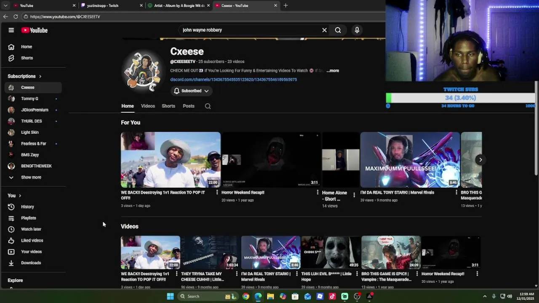The height and width of the screenshot is (303, 539).
Task: Play WE BACK!! video in For You
Action: pos(171,160)
